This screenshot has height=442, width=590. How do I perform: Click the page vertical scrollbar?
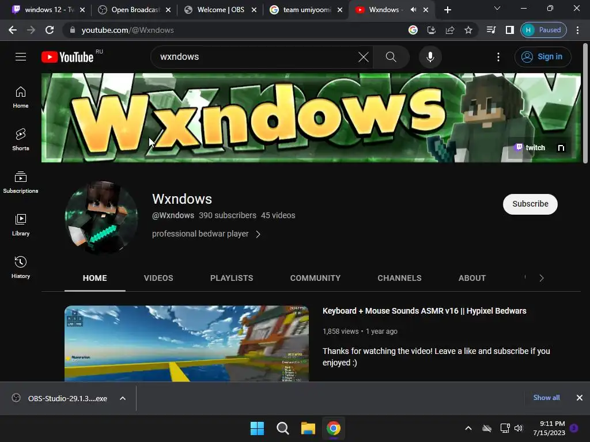click(585, 104)
